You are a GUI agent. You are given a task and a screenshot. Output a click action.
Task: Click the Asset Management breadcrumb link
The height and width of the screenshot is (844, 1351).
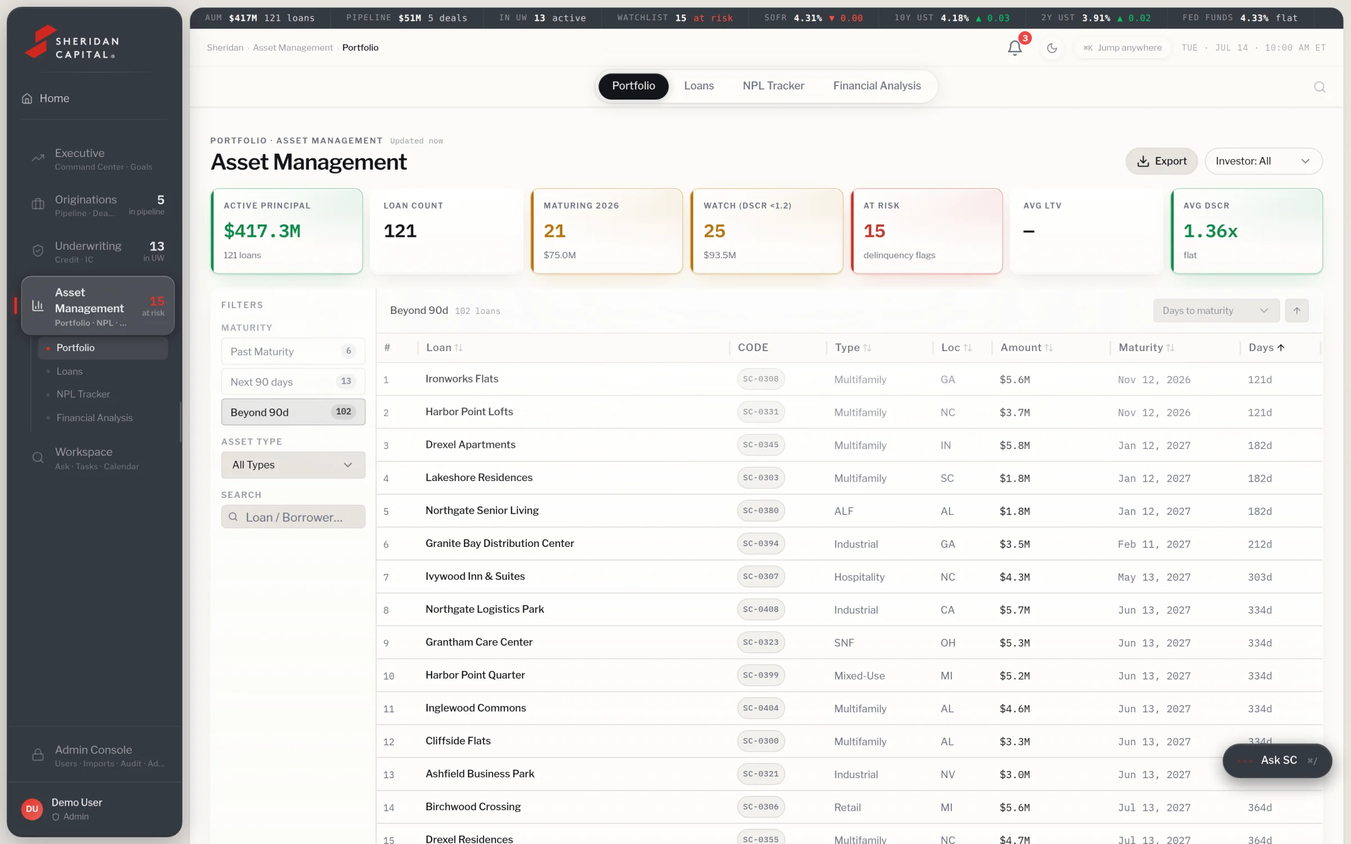(293, 48)
